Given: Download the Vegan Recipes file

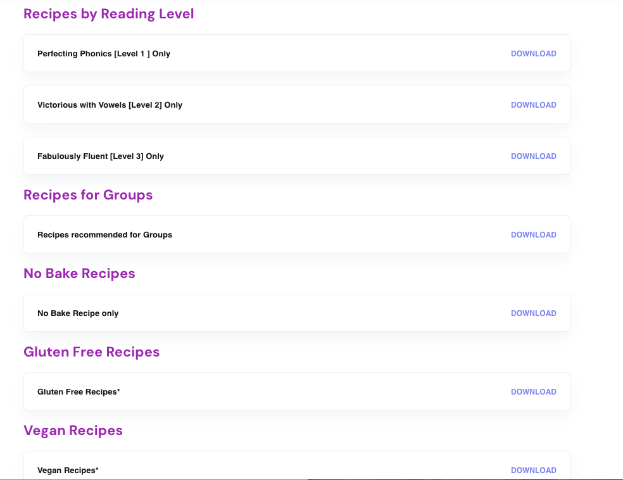Looking at the screenshot, I should click(533, 471).
